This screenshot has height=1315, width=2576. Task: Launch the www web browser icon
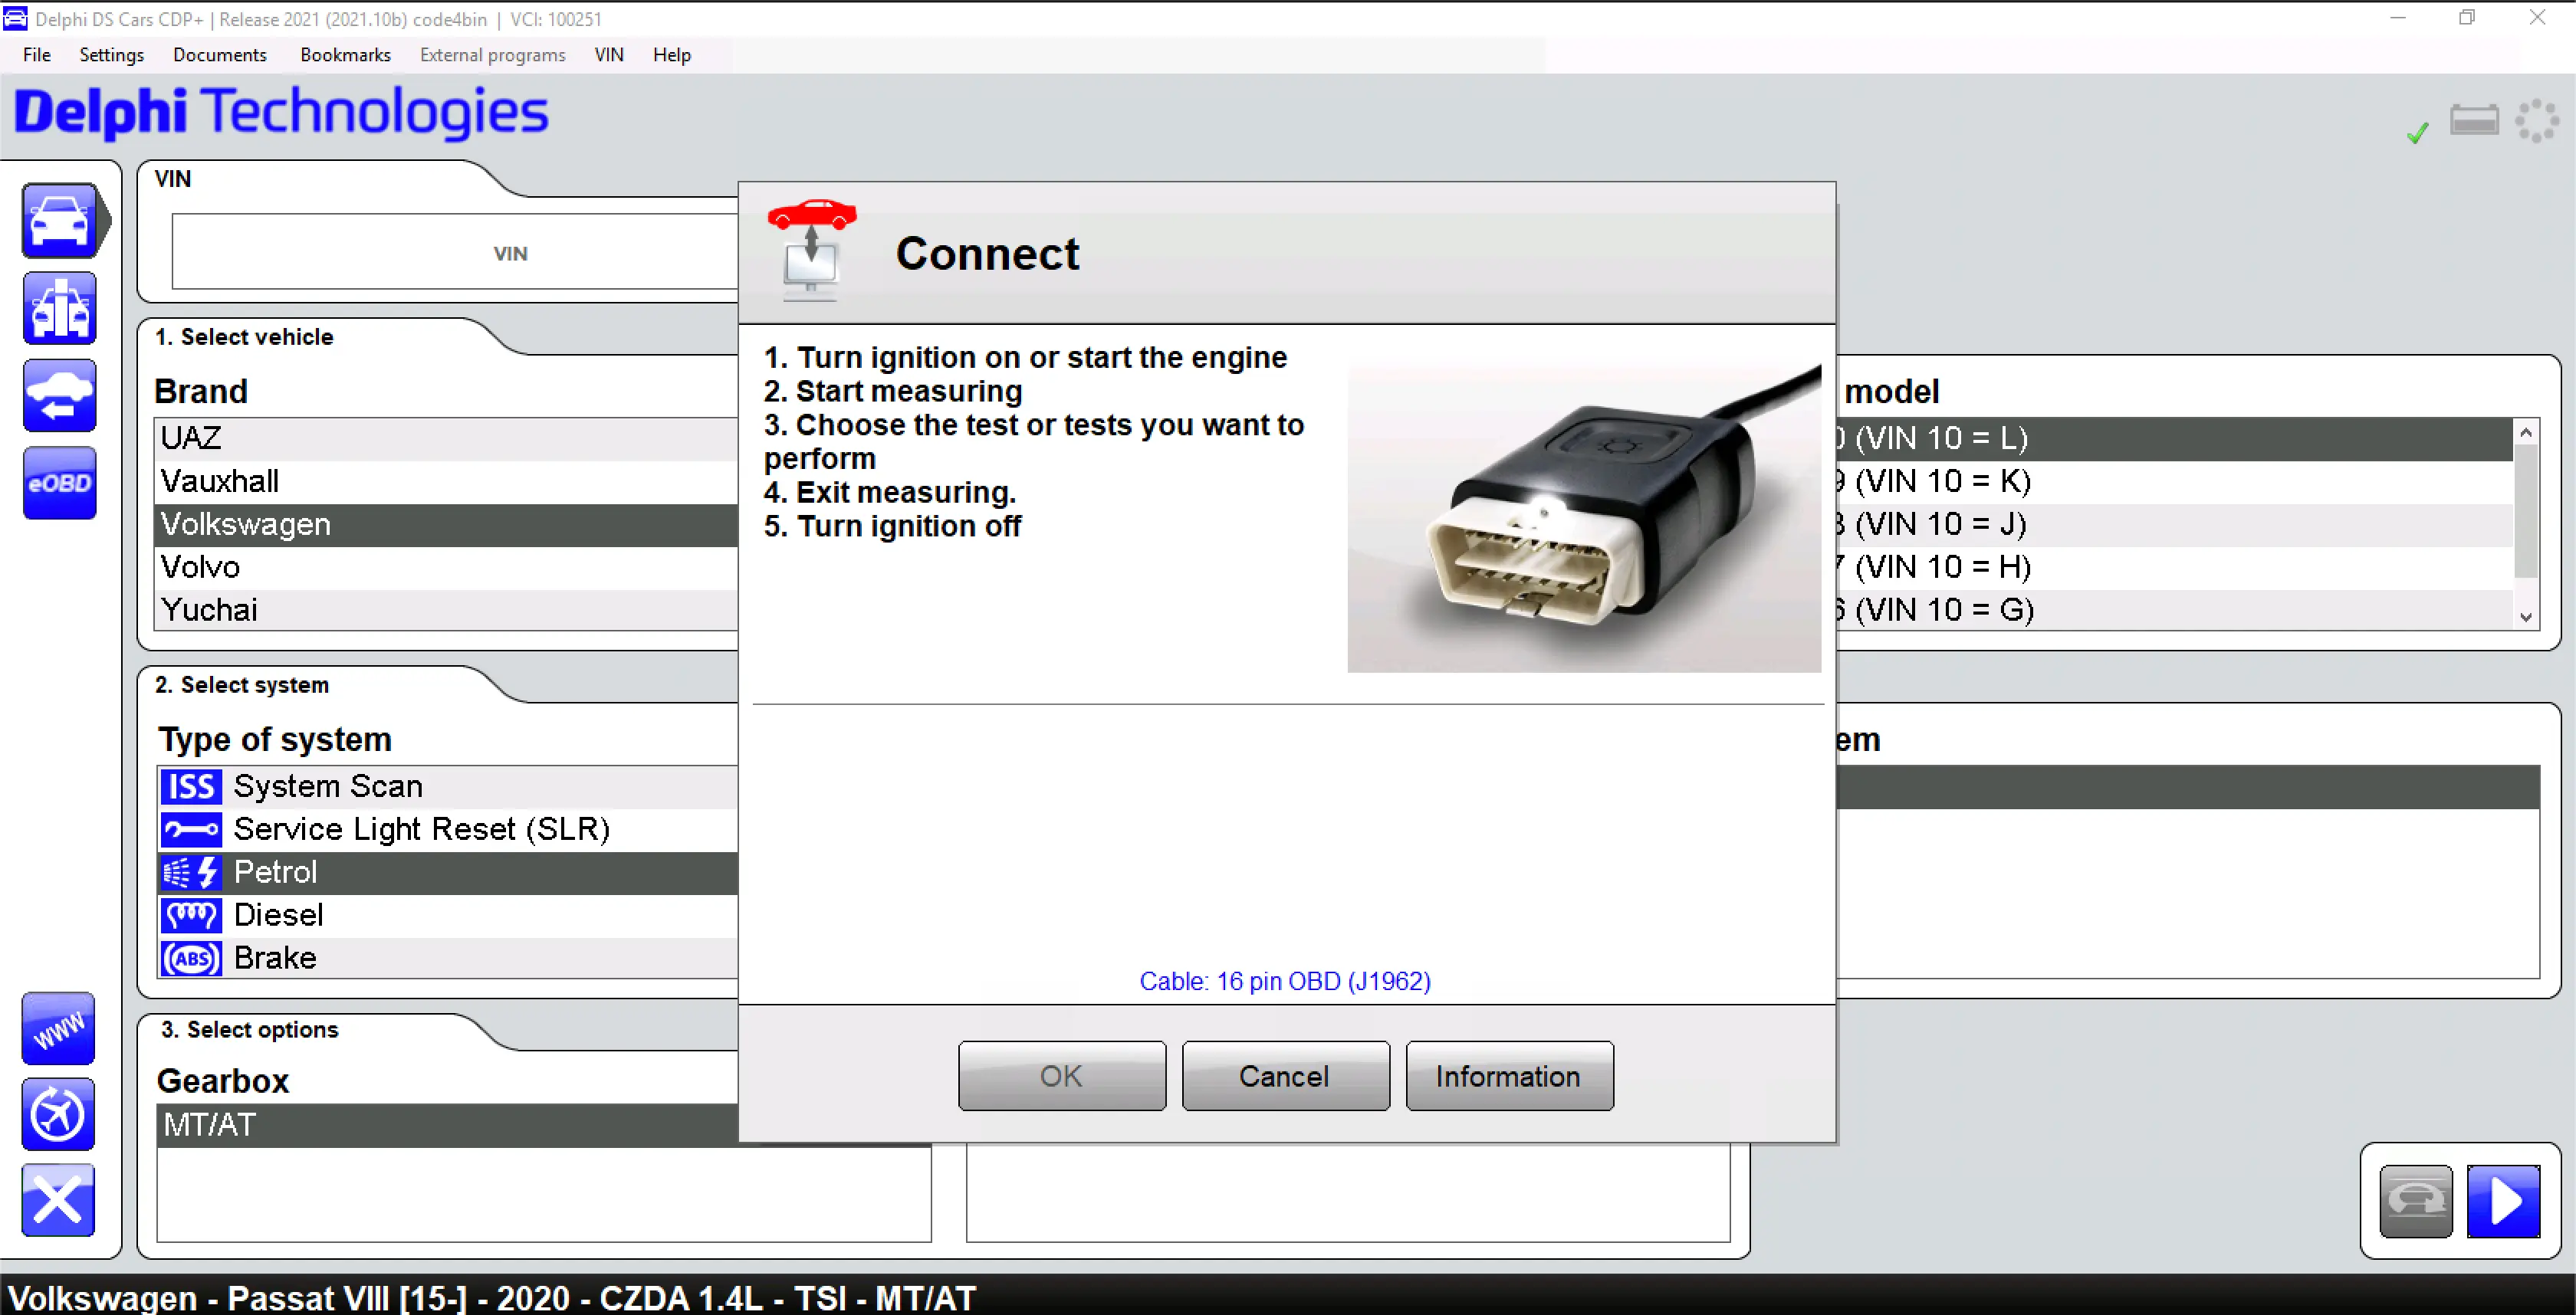(x=58, y=1028)
